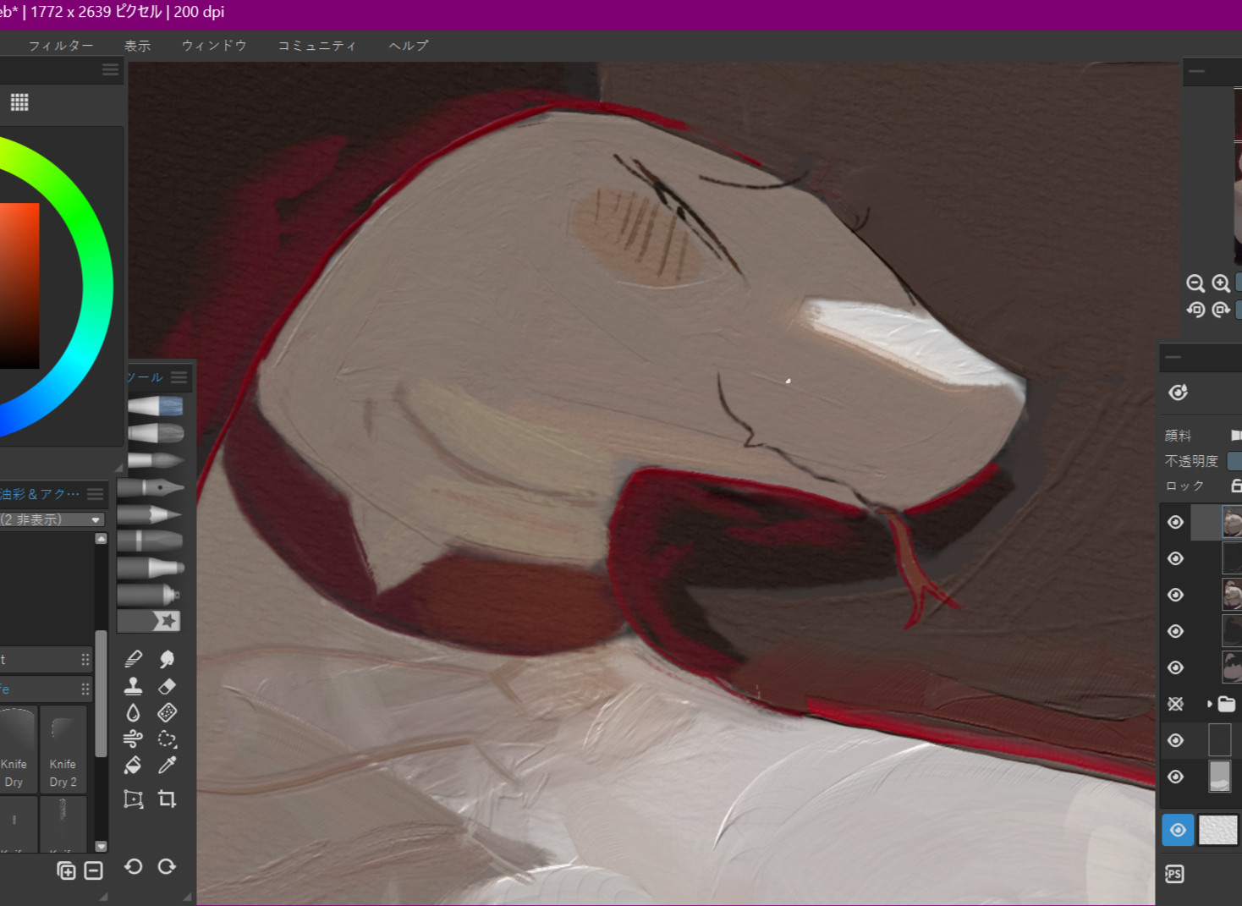Viewport: 1242px width, 906px height.
Task: Toggle visibility of the third layer
Action: pos(1175,595)
